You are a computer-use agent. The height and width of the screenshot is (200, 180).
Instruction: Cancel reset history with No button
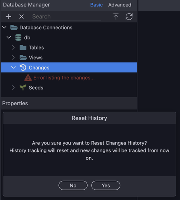73,186
